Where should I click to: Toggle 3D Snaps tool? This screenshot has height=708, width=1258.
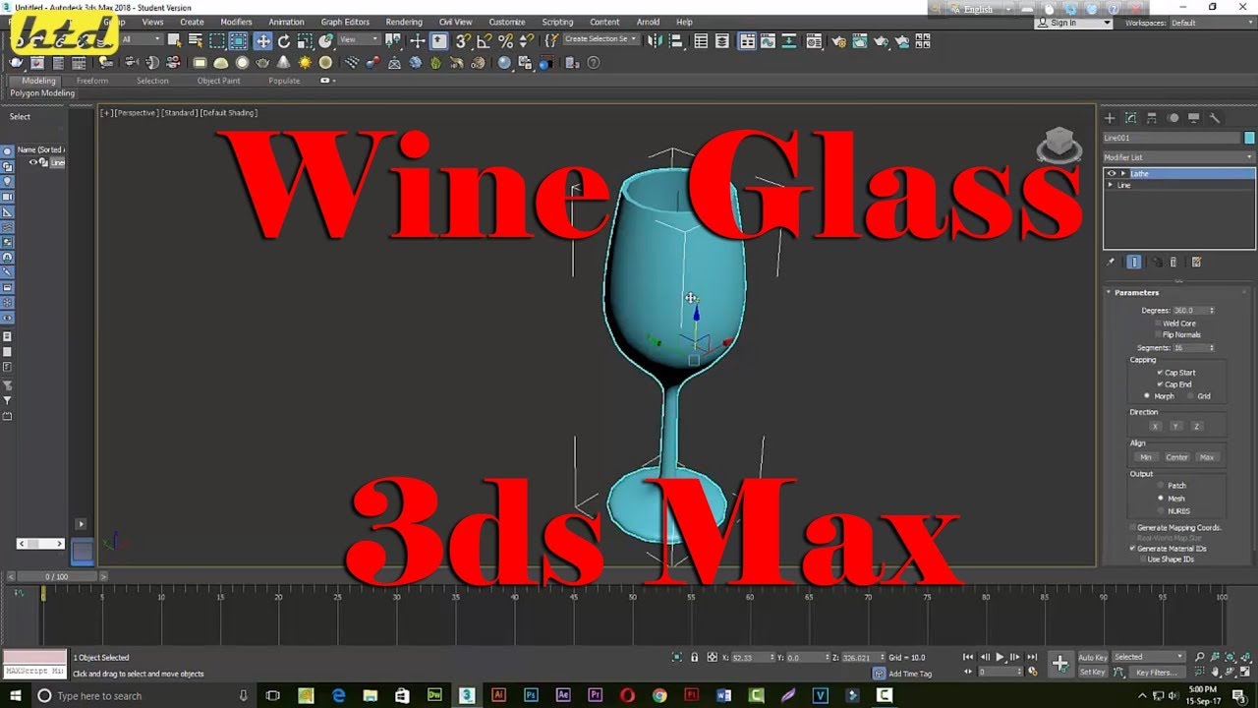463,40
